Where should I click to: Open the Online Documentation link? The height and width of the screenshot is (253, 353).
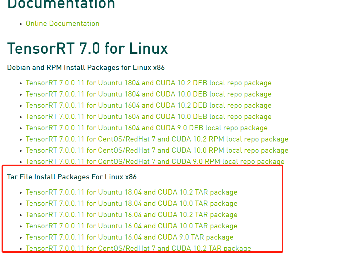[x=62, y=23]
